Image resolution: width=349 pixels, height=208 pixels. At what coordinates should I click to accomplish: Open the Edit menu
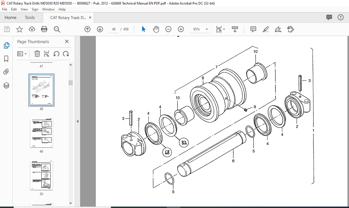click(14, 9)
